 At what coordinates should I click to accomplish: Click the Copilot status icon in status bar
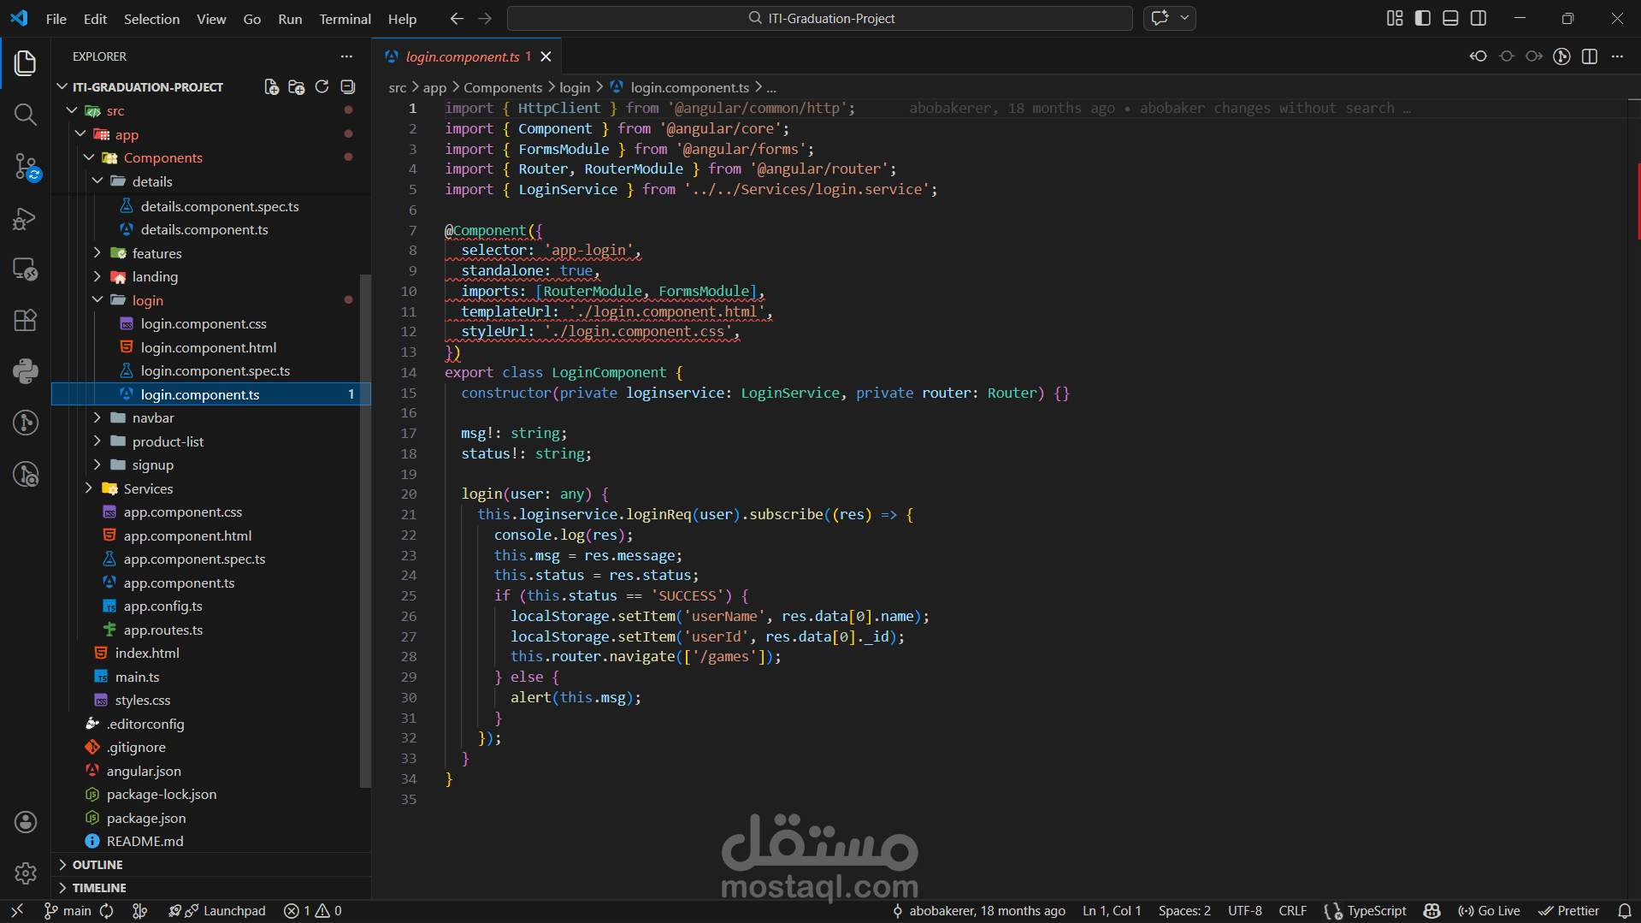pos(1432,911)
